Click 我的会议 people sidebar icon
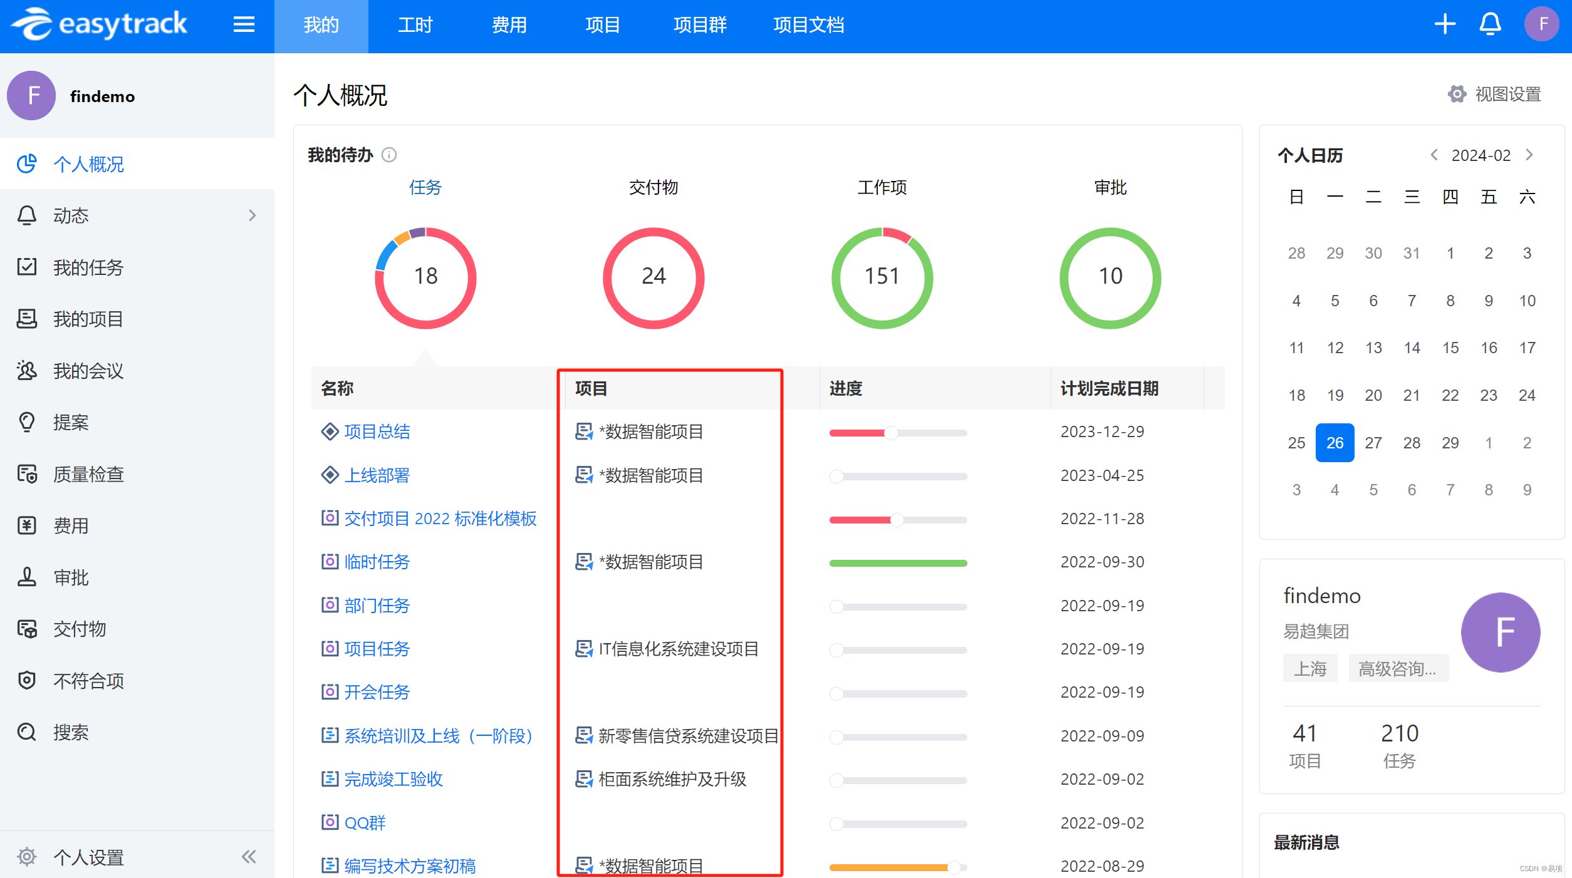Image resolution: width=1572 pixels, height=878 pixels. click(x=26, y=370)
